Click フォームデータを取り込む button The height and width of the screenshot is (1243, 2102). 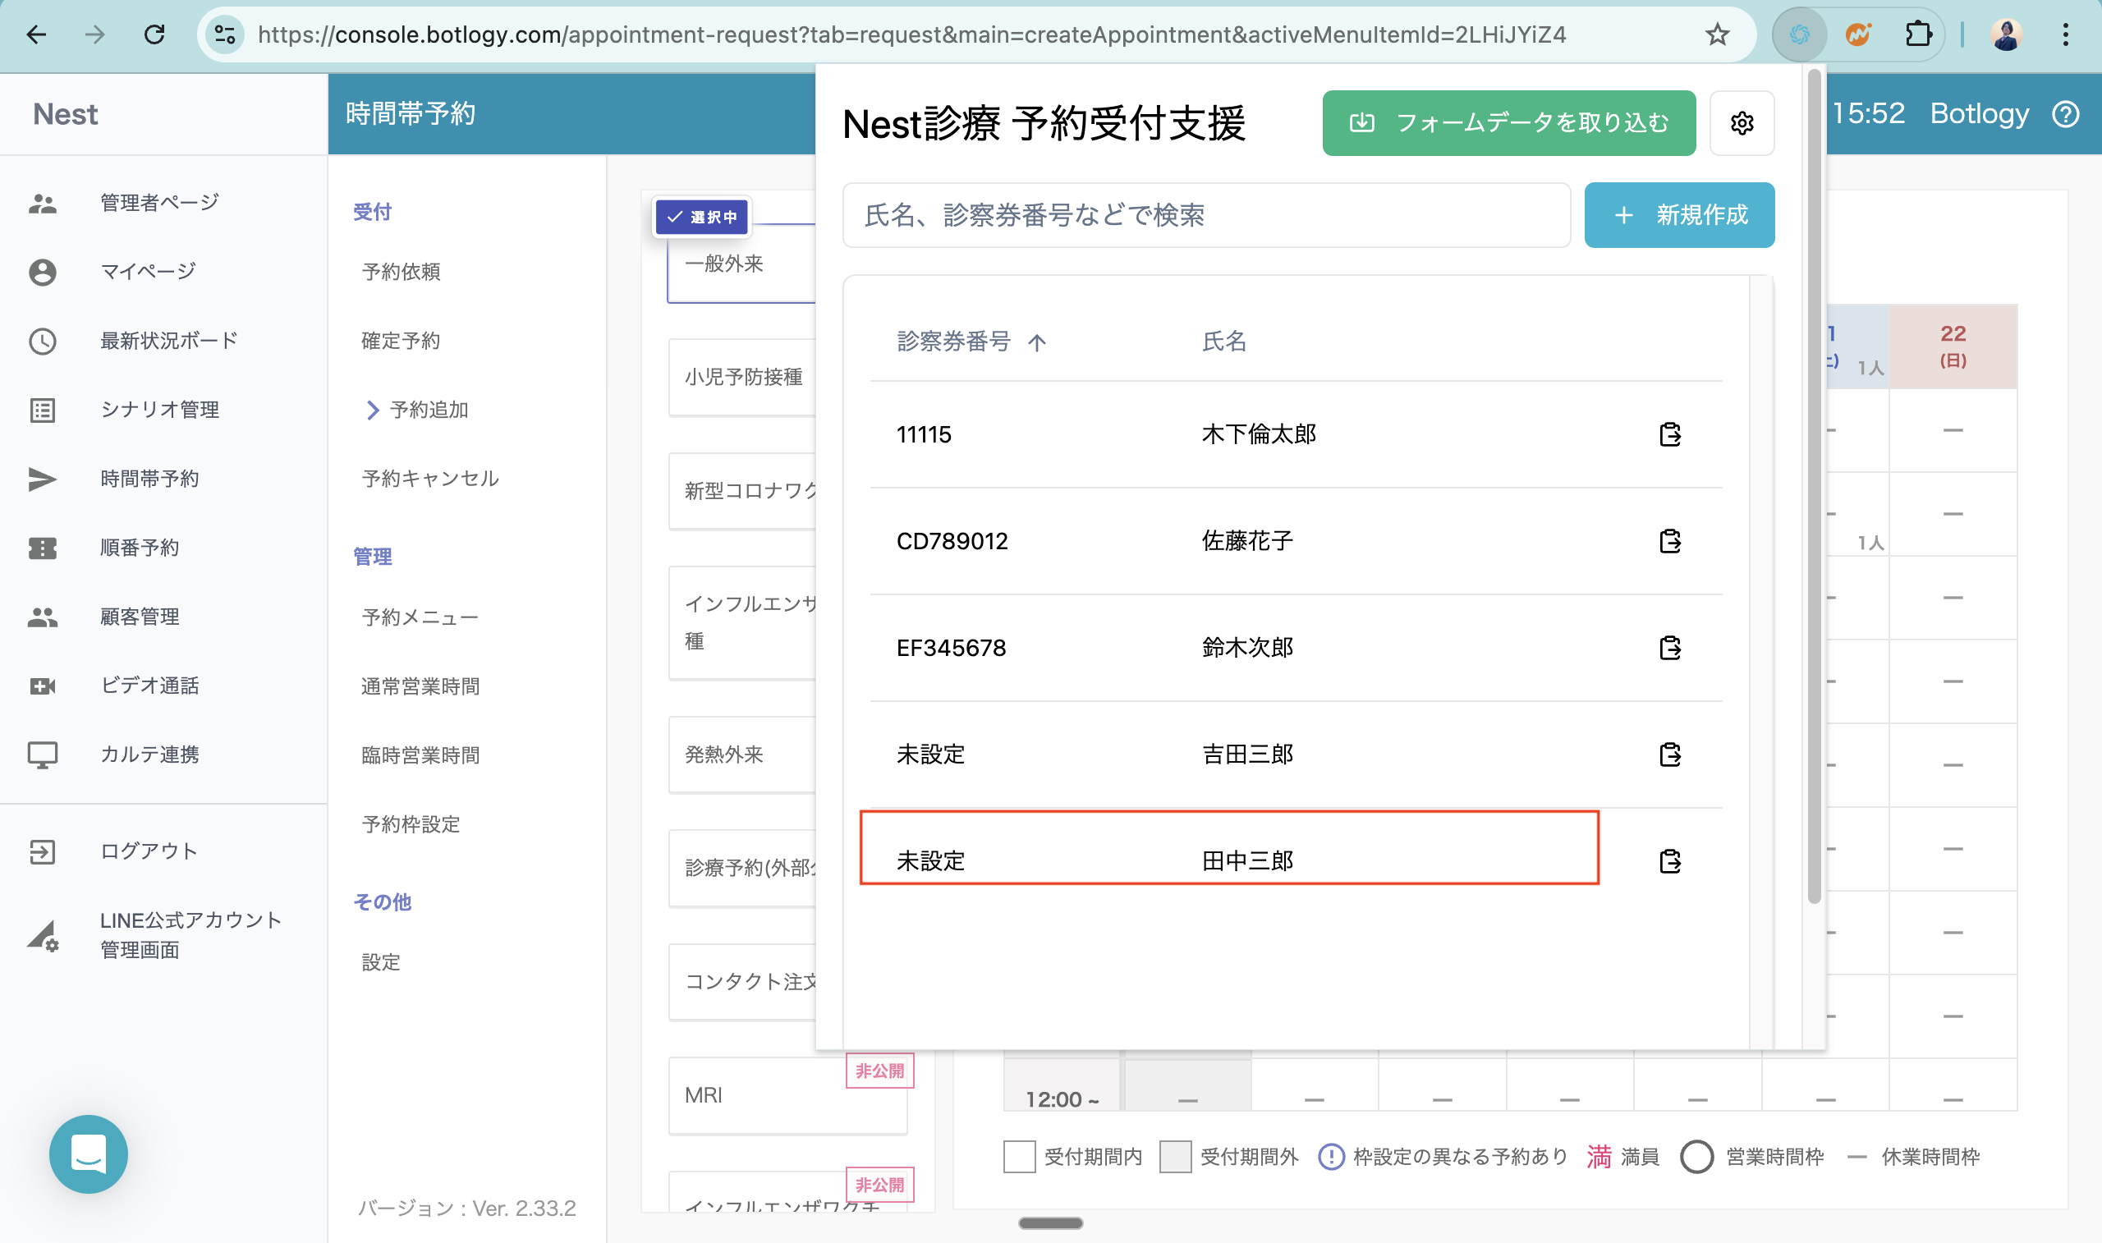click(x=1508, y=123)
